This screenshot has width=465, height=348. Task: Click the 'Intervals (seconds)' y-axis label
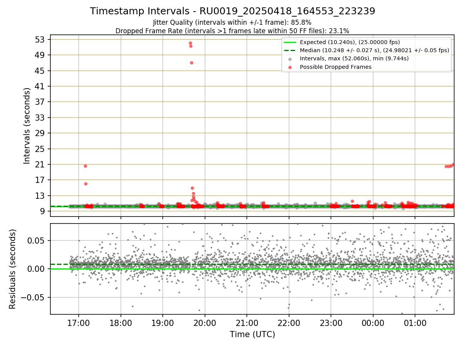(x=27, y=126)
